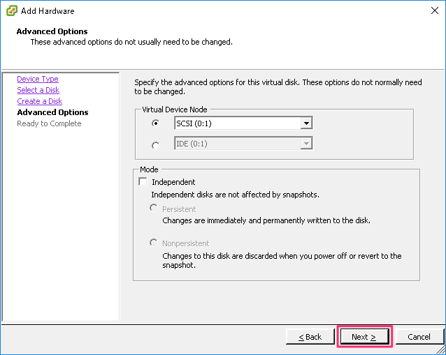The image size is (446, 355).
Task: Click 'Independent disks are not affected by snapshots.' text
Action: [235, 195]
